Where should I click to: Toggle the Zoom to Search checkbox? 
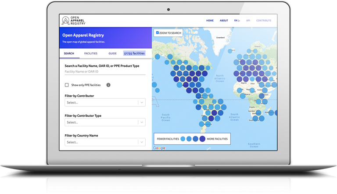coord(158,32)
